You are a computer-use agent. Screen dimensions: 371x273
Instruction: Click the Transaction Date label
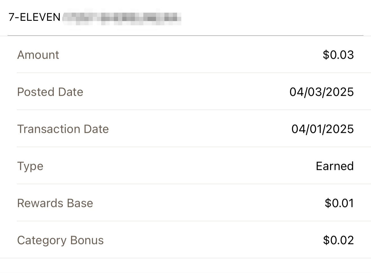point(63,129)
